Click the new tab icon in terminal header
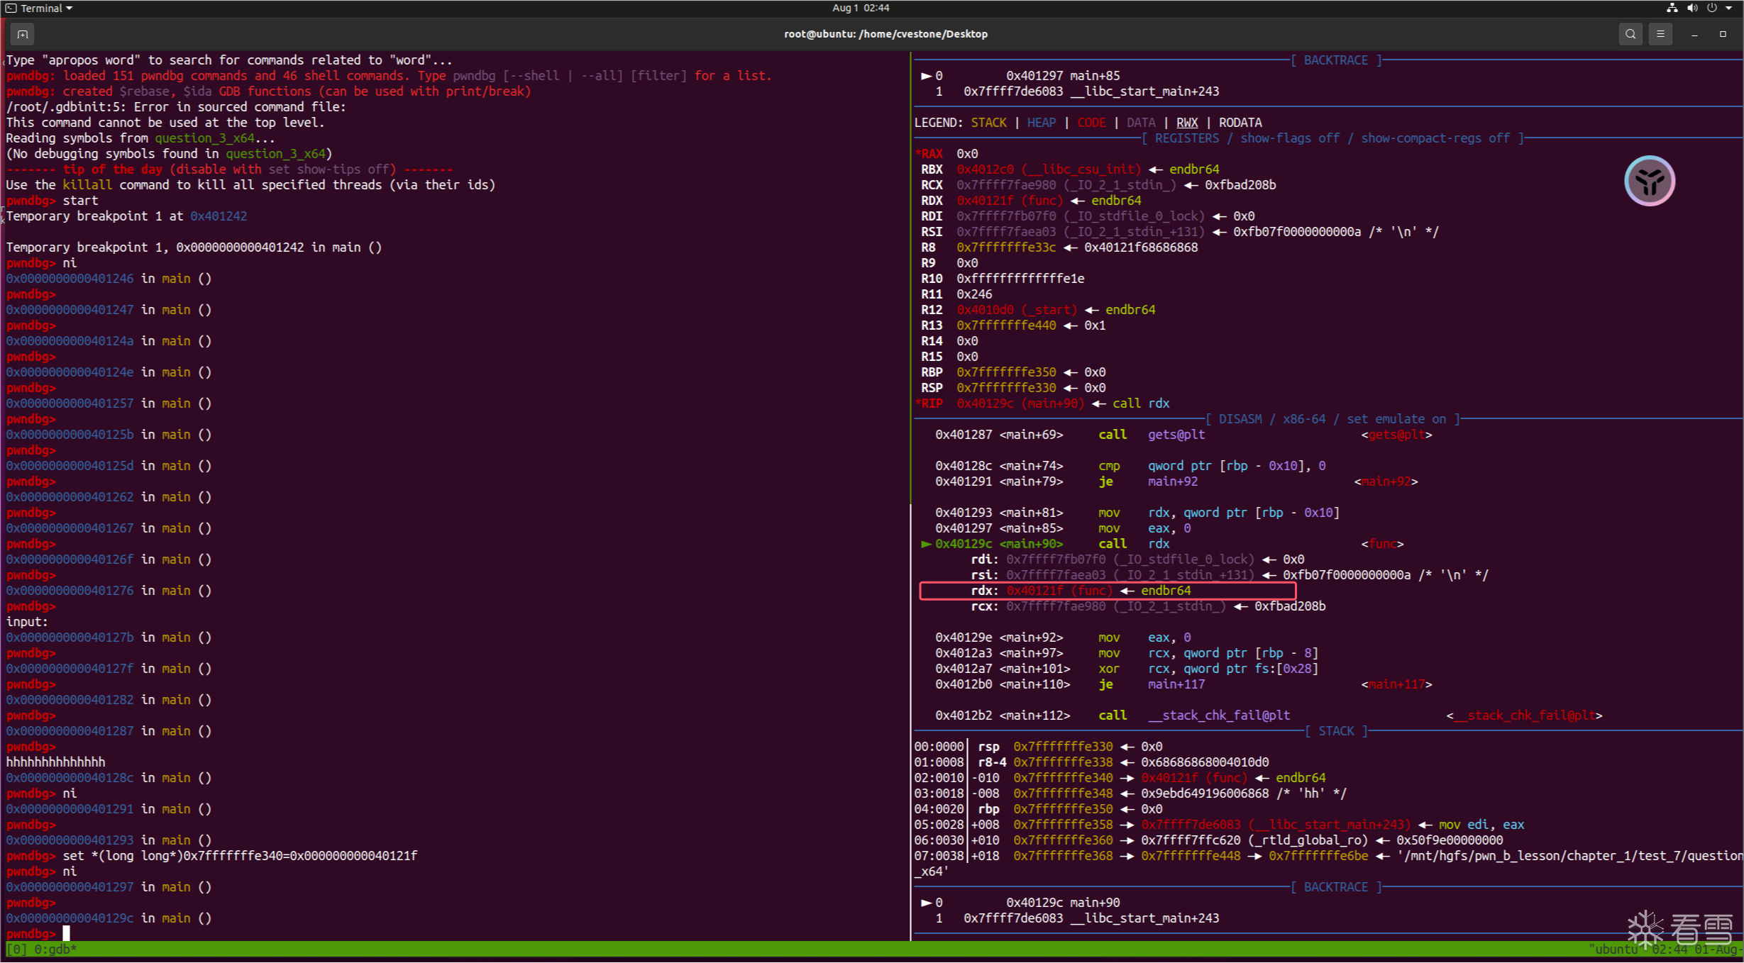Viewport: 1744px width, 963px height. 22,34
